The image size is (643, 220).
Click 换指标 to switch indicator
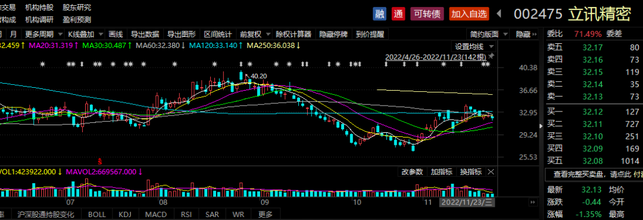point(470,172)
